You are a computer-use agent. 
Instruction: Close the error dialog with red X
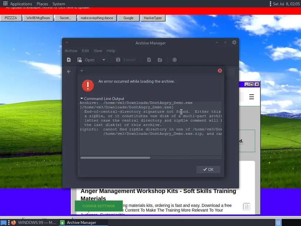click(x=220, y=71)
